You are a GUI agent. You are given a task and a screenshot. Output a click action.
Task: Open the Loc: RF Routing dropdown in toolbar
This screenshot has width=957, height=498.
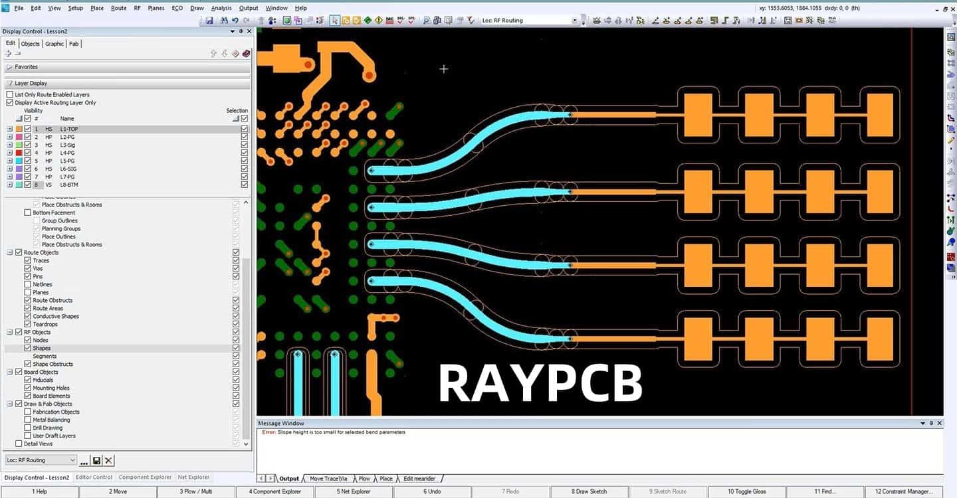(575, 21)
